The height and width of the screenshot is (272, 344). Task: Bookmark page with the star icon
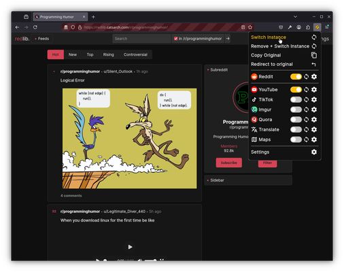[250, 27]
